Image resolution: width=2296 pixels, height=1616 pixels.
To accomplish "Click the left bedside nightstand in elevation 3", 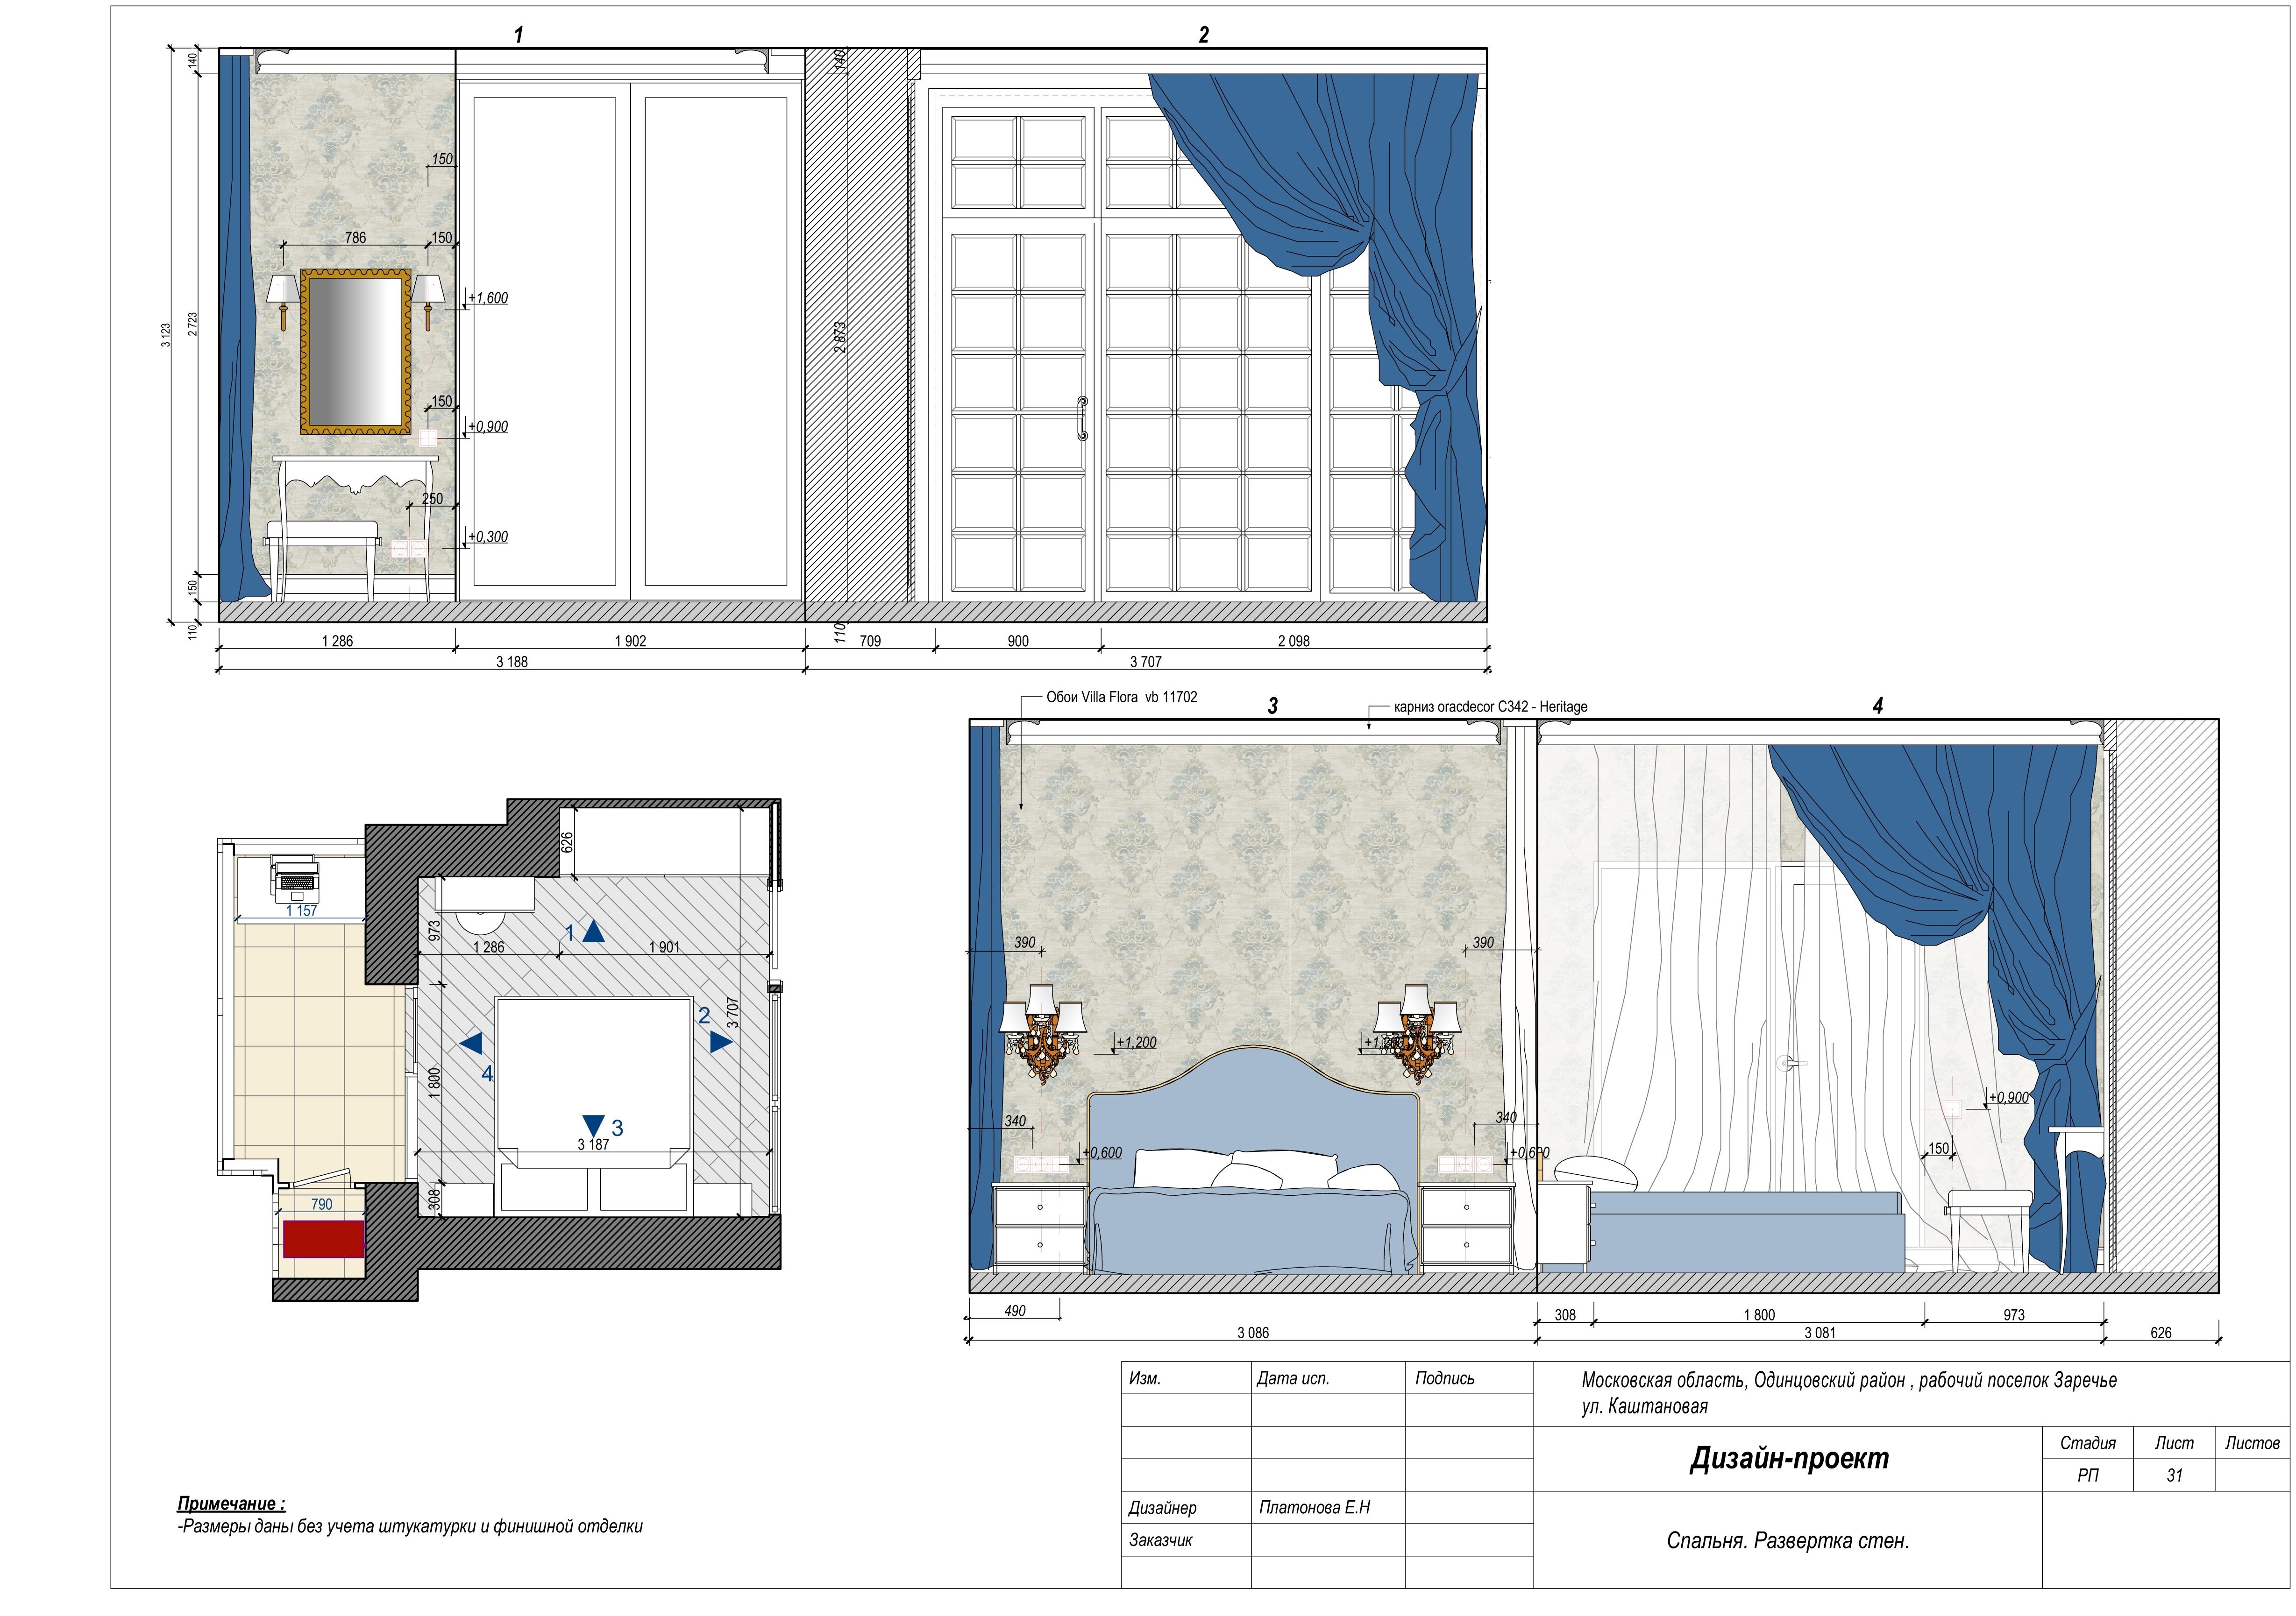I will coord(1040,1225).
